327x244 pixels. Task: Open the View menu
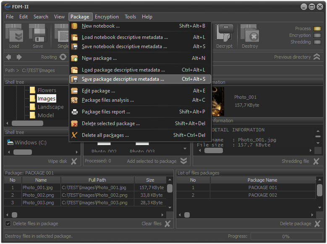59,17
